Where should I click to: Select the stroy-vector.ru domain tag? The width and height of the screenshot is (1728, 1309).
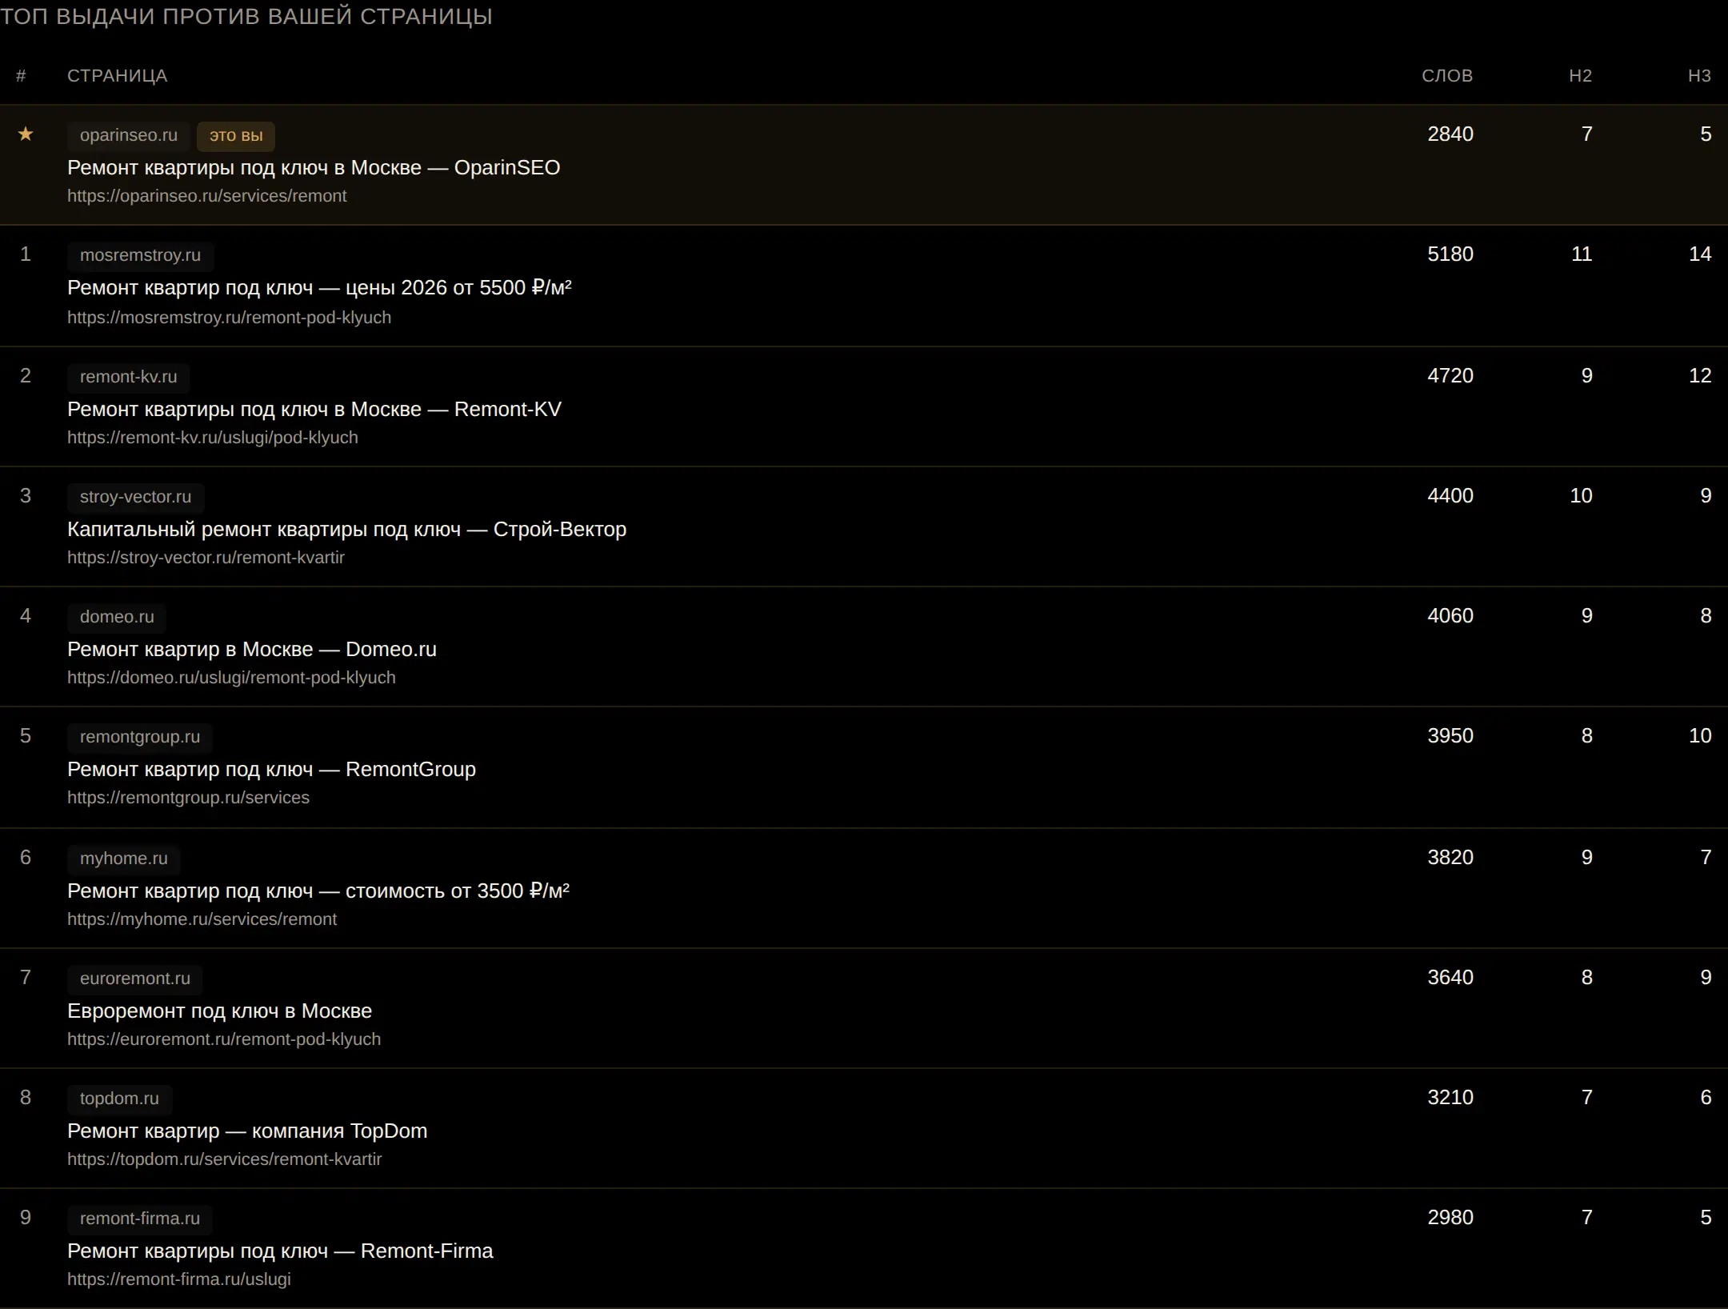135,497
